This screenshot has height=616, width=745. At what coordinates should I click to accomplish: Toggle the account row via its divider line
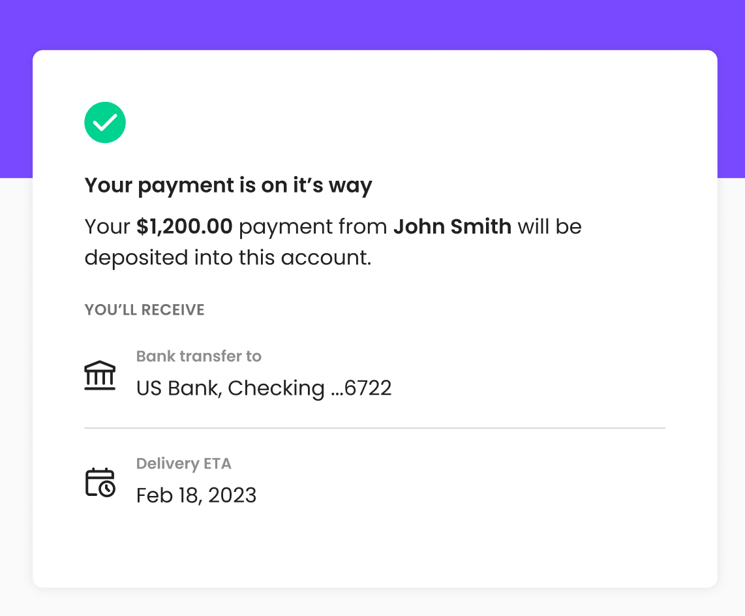374,428
